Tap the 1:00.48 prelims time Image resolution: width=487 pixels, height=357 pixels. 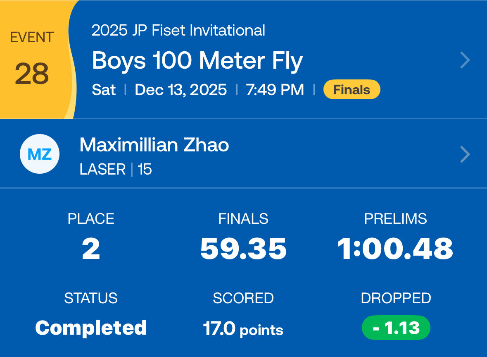click(x=395, y=249)
